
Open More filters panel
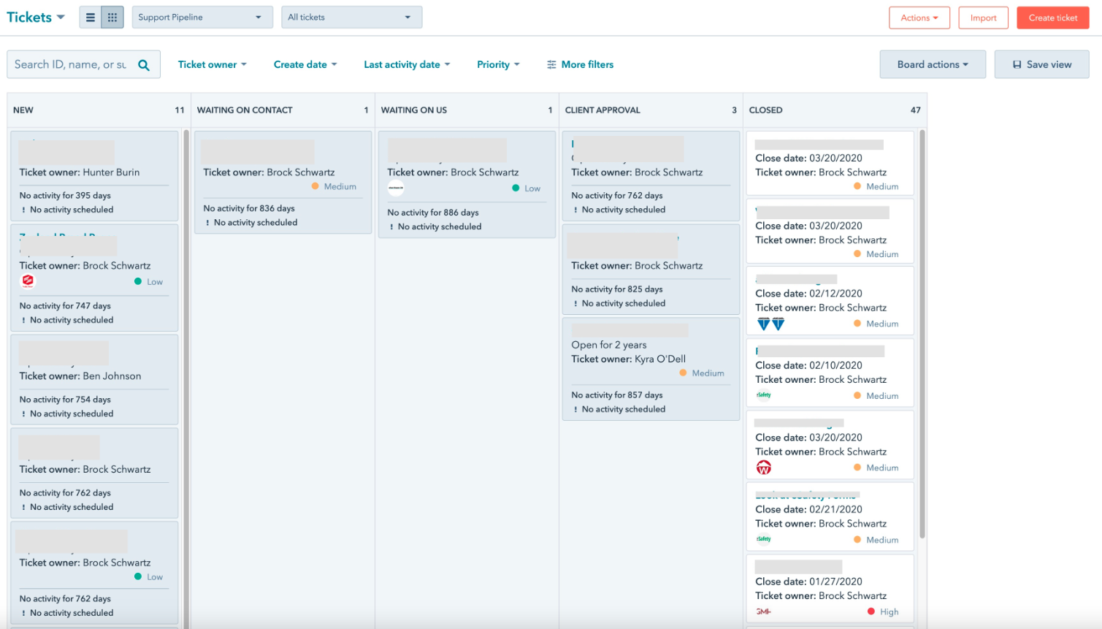(581, 65)
